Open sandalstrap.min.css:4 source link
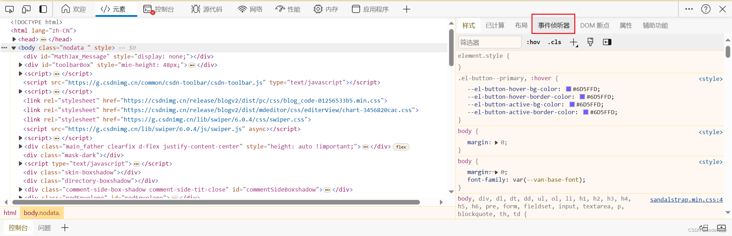Screen dimensions: 732x236 click(x=686, y=200)
